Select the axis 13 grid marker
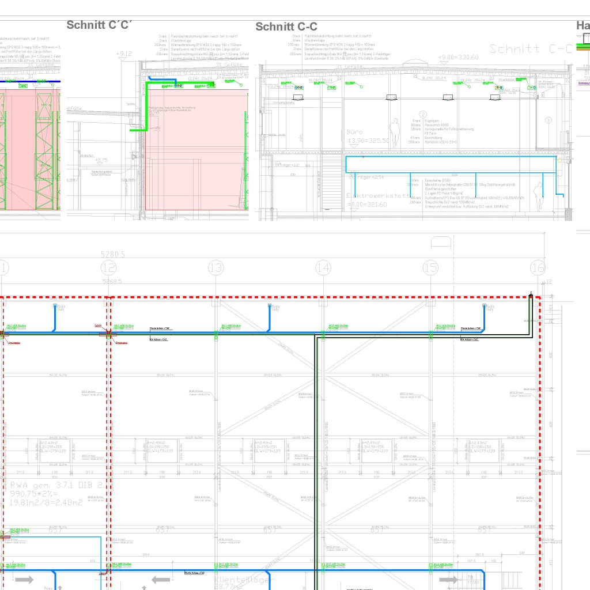Screen dimensions: 590x590 coord(215,268)
